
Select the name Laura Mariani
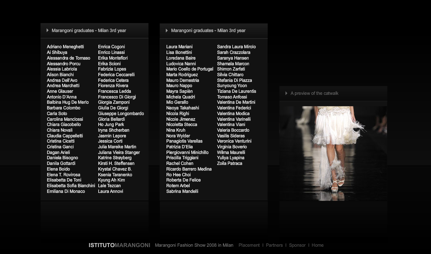(179, 47)
